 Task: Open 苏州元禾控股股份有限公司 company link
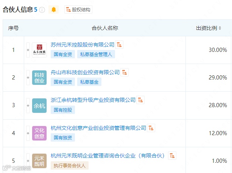(x=83, y=45)
